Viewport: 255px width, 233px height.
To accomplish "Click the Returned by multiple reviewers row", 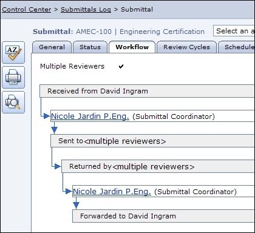I will point(158,166).
